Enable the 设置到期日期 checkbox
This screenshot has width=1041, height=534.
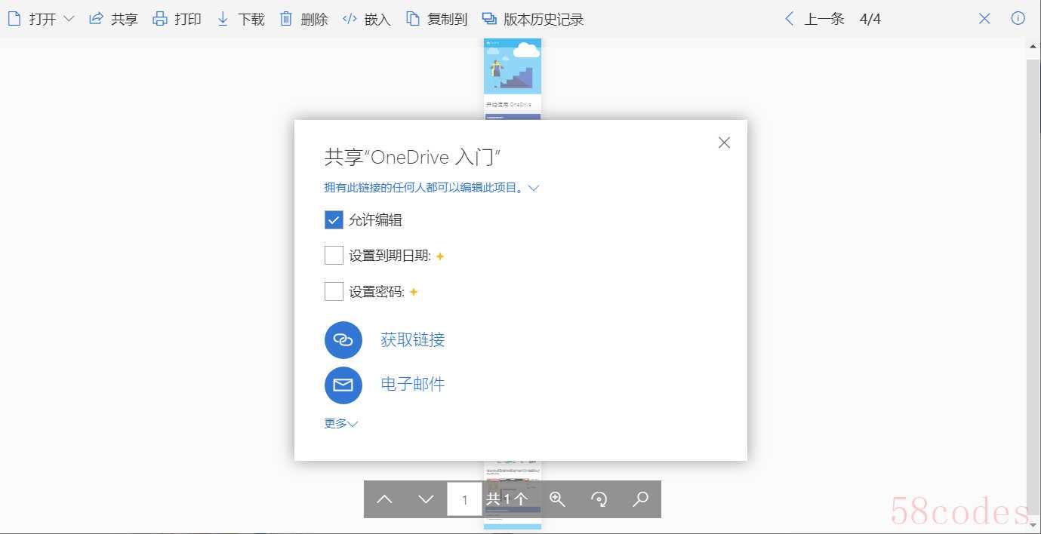(x=334, y=256)
